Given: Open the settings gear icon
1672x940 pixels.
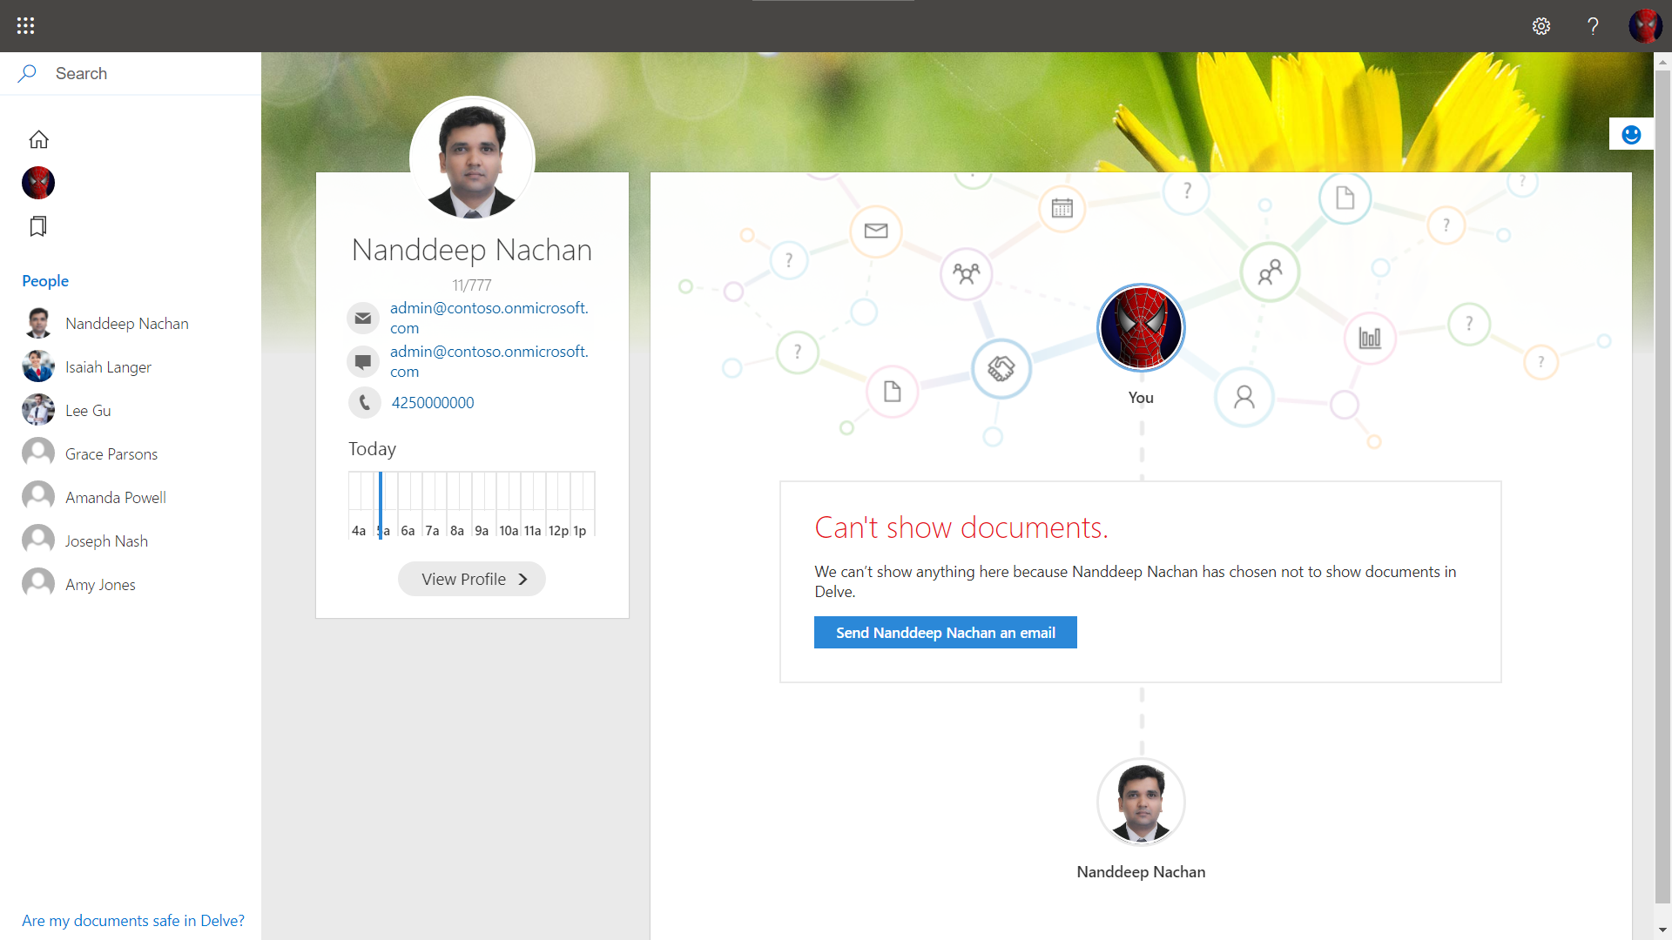Looking at the screenshot, I should coord(1541,26).
